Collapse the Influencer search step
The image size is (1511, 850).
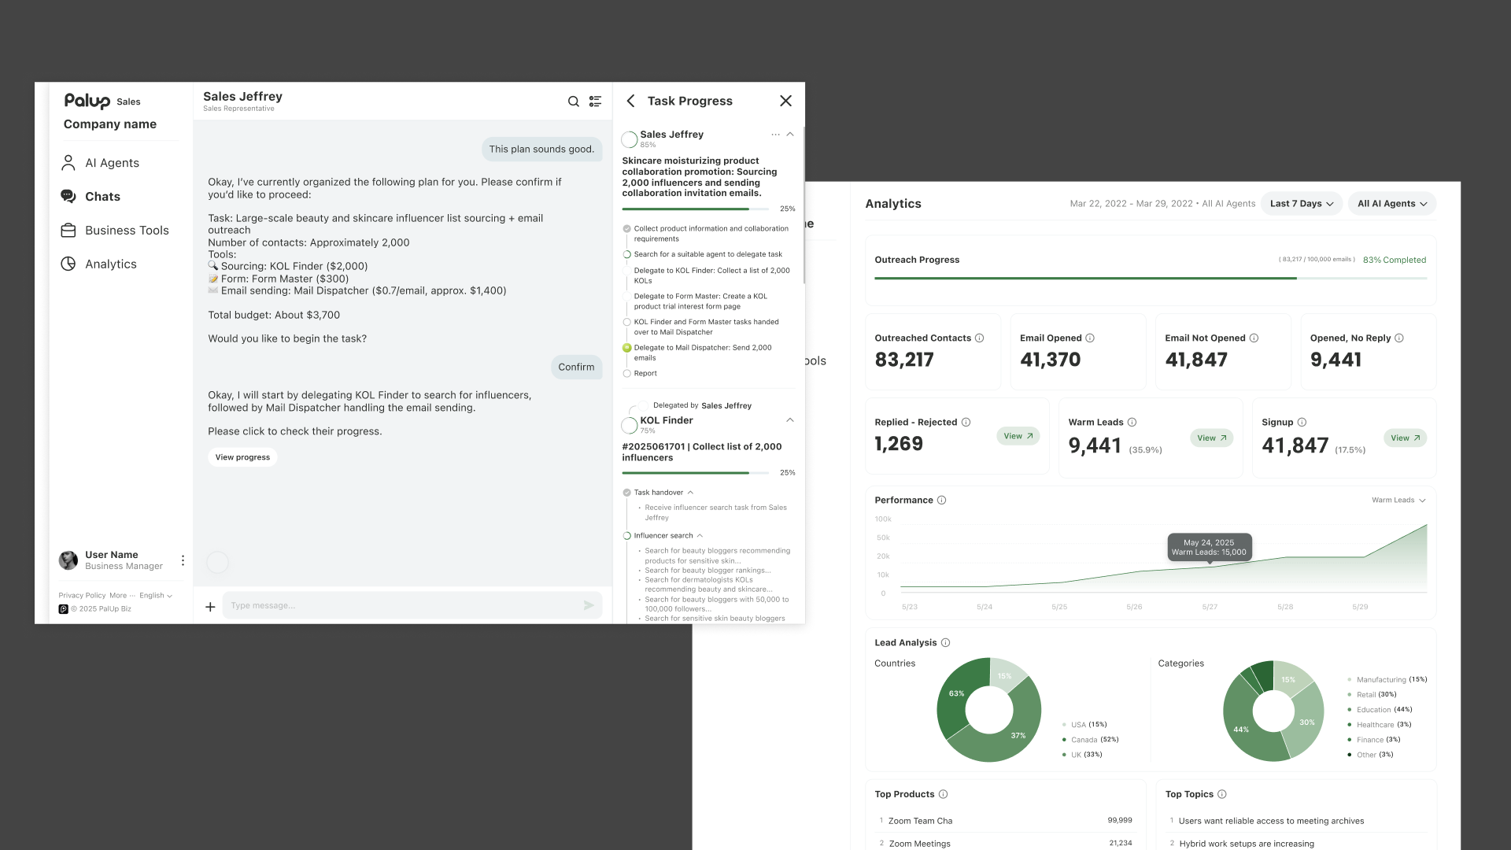[700, 536]
